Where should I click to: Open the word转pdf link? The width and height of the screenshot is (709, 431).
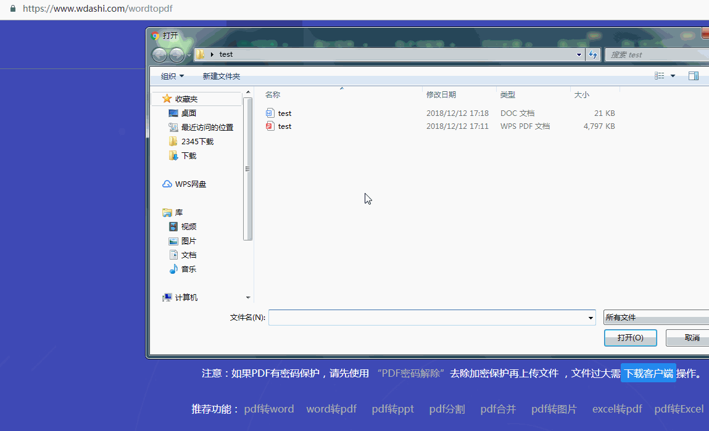331,409
